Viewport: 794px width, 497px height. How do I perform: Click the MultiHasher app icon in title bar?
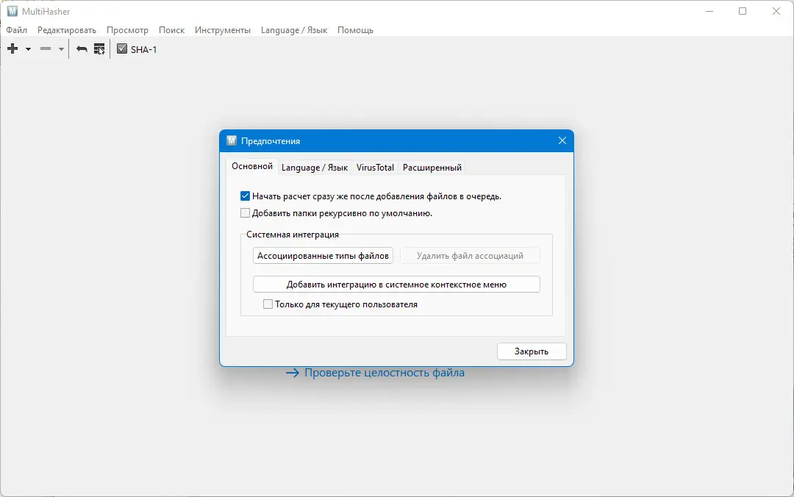[x=12, y=11]
